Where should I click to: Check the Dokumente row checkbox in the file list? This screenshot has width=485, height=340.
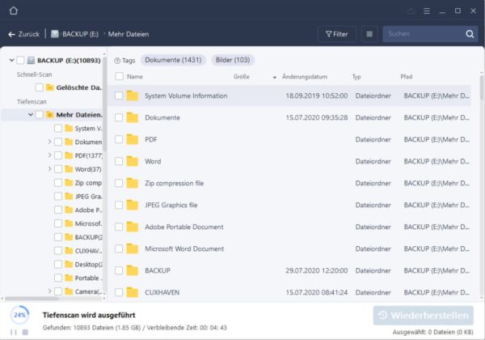tap(119, 117)
